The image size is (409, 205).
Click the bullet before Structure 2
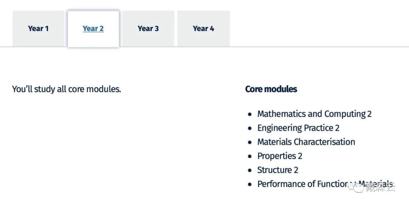250,170
